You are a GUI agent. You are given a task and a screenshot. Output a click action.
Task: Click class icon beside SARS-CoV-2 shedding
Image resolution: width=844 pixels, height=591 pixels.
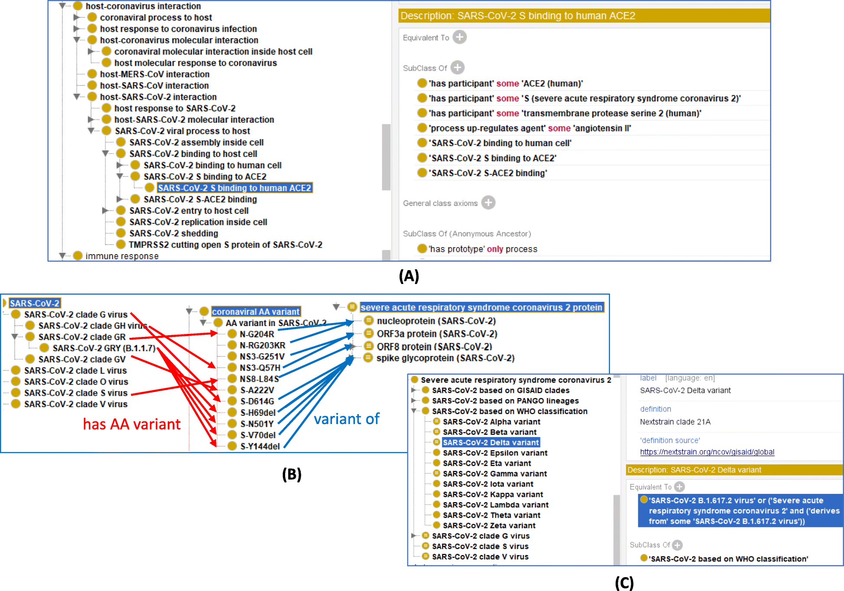(x=121, y=233)
